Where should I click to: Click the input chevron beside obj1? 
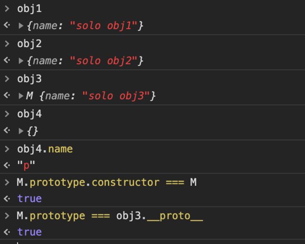tap(7, 8)
